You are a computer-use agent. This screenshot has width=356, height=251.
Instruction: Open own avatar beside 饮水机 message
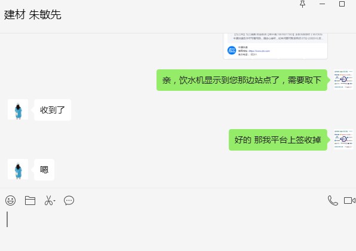coord(343,79)
